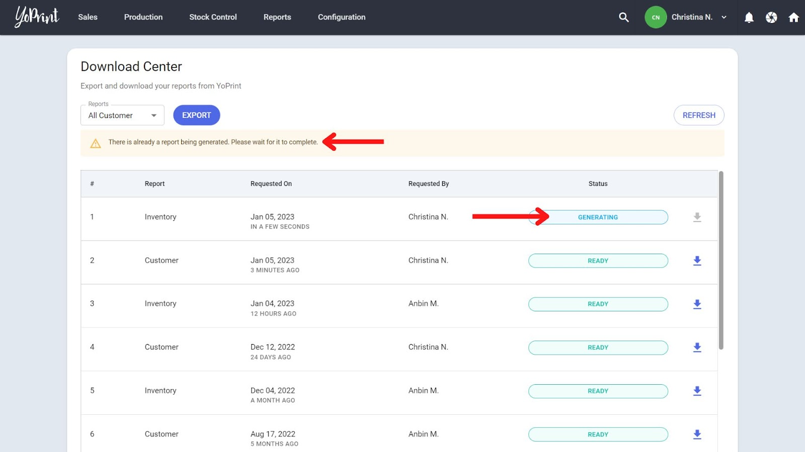Click READY status for report 3
805x452 pixels.
598,304
